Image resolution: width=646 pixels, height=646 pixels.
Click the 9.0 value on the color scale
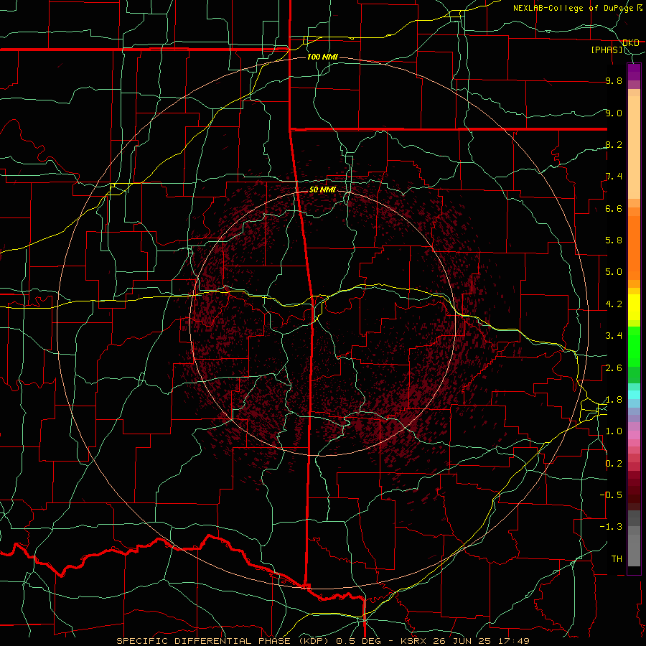pyautogui.click(x=614, y=113)
